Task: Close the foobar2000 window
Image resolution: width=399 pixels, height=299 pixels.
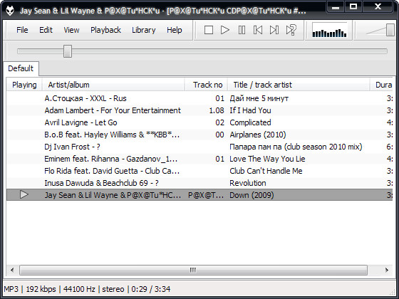Action: click(x=378, y=7)
